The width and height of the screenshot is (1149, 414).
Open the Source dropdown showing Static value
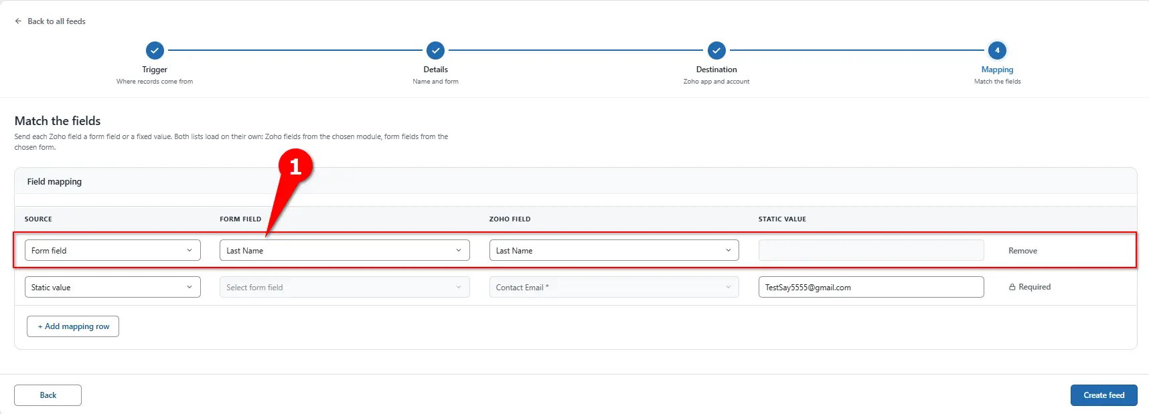[x=112, y=287]
